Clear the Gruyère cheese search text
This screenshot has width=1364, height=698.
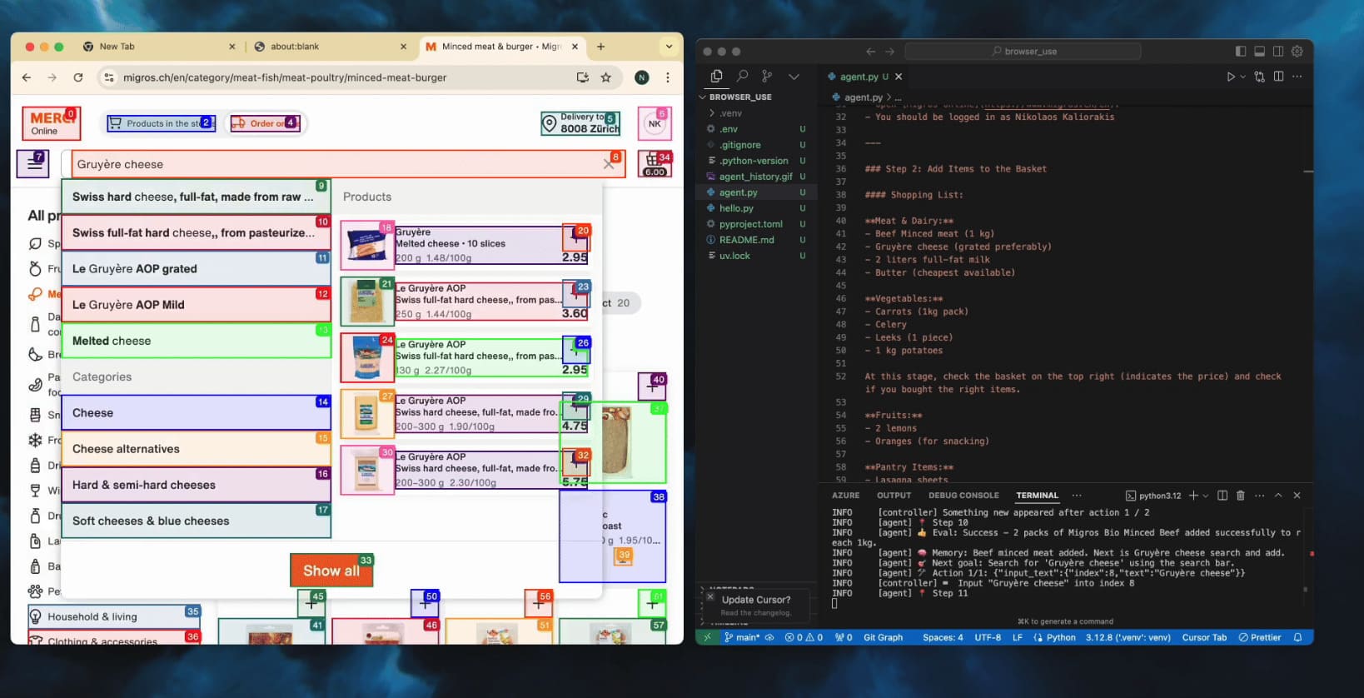(x=609, y=164)
